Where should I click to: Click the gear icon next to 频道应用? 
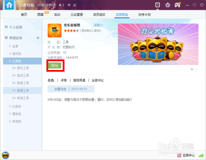tap(38, 38)
